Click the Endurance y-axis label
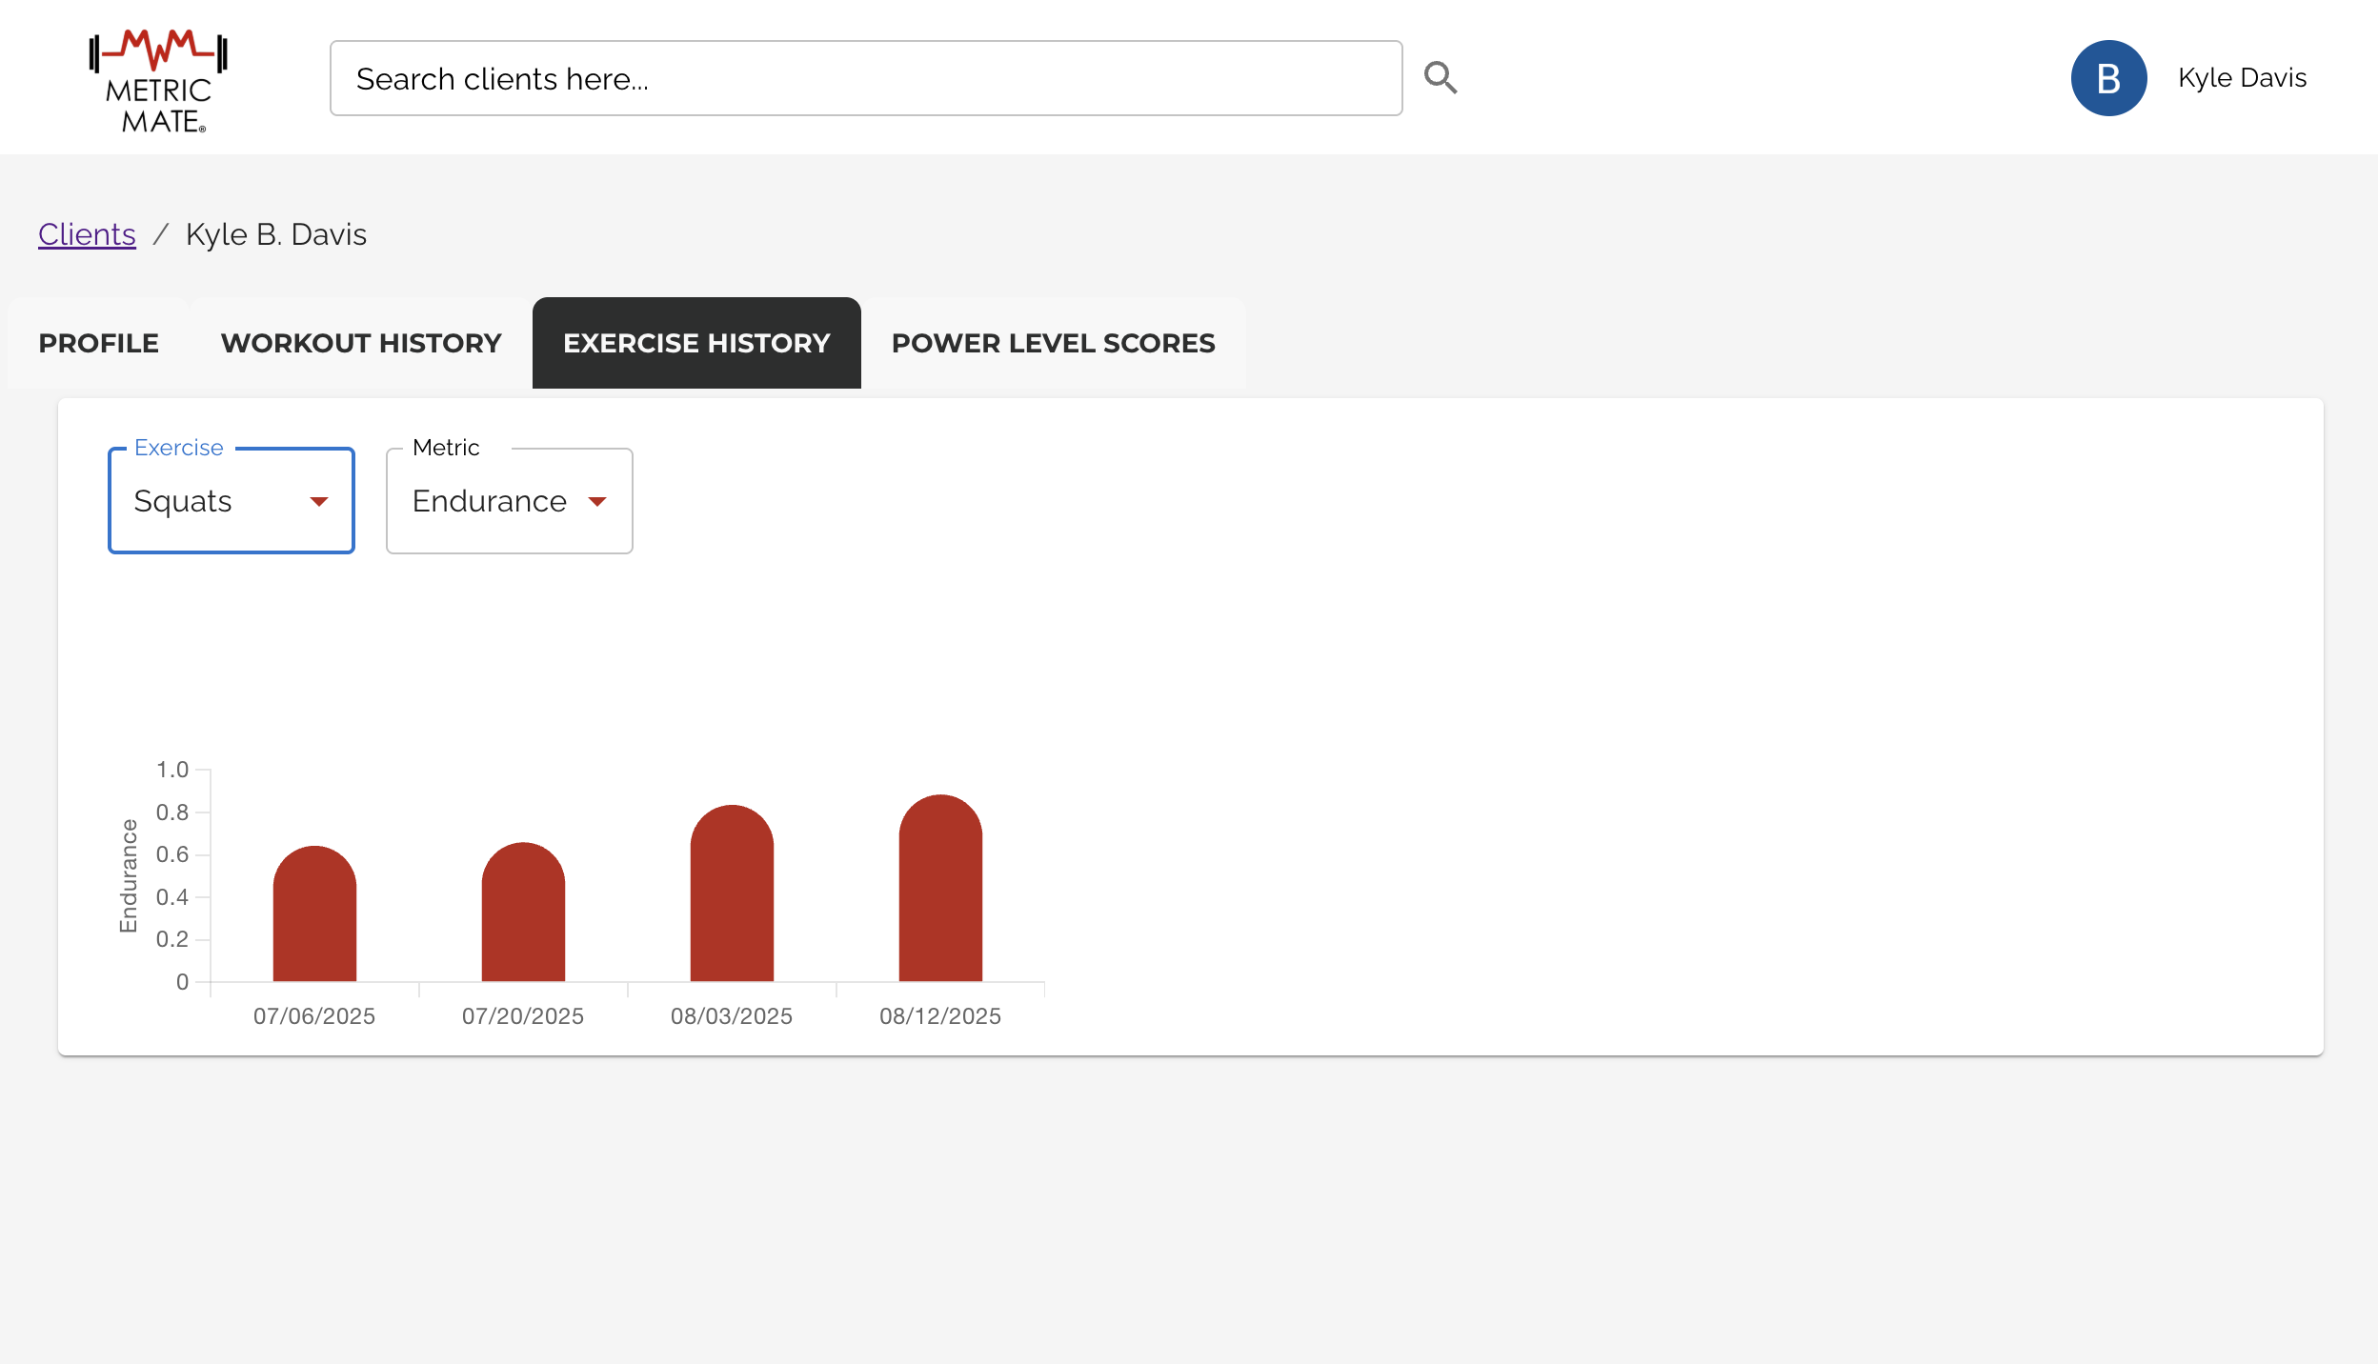The width and height of the screenshot is (2378, 1364). click(129, 875)
